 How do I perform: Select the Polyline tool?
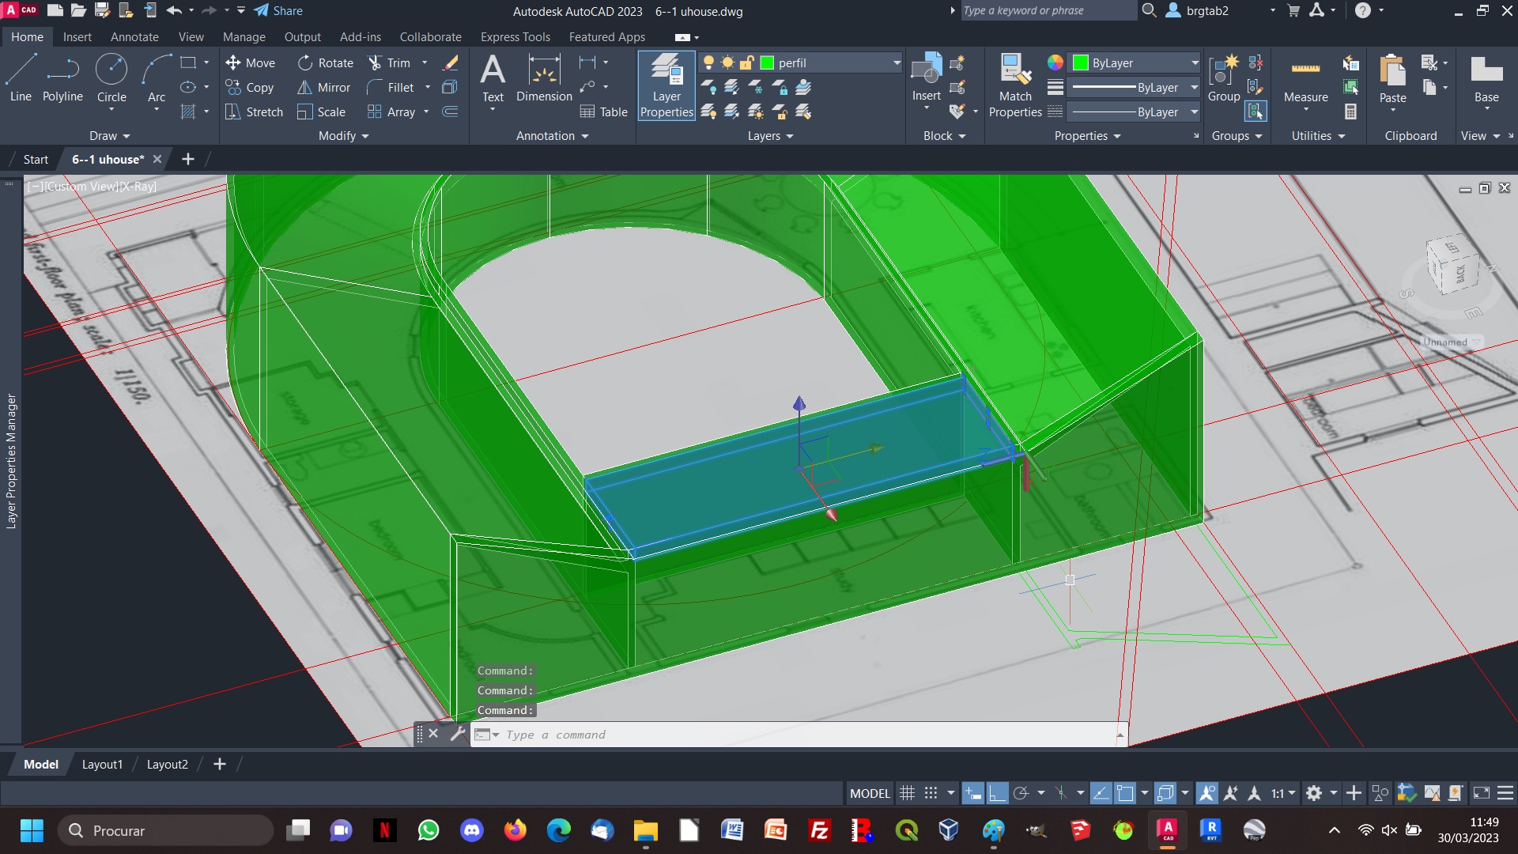pos(62,78)
